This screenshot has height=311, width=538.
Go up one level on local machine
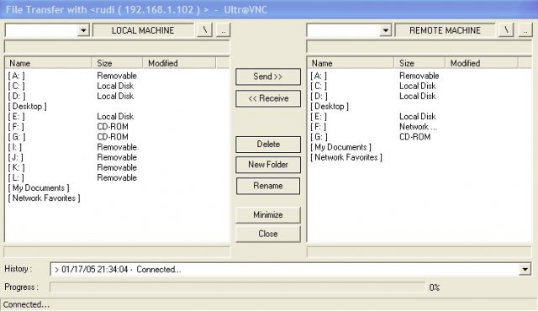[224, 30]
